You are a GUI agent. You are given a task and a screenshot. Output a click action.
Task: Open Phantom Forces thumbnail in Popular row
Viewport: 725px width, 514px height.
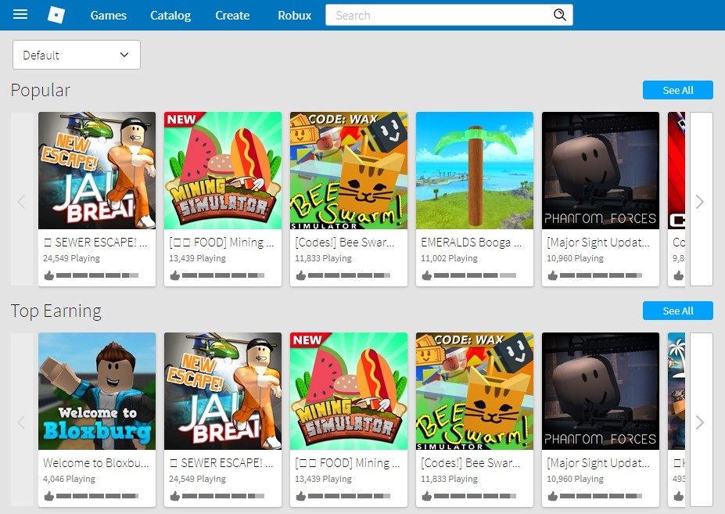click(601, 171)
